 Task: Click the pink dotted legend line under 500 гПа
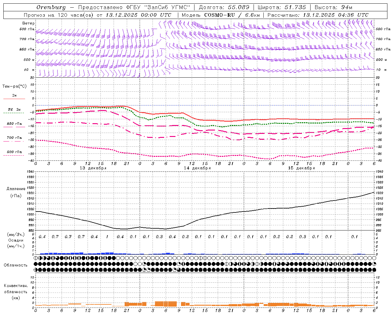(x=13, y=155)
